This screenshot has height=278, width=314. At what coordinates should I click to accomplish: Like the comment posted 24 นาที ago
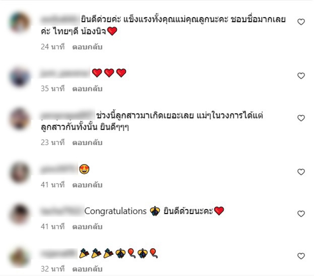click(301, 22)
